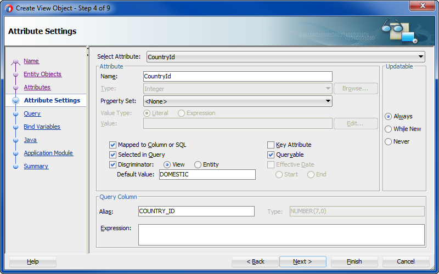This screenshot has height=274, width=439.
Task: Uncheck Mapped to Column or SQL
Action: (112, 145)
